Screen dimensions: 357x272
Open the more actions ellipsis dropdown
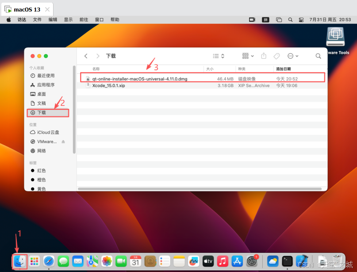293,56
